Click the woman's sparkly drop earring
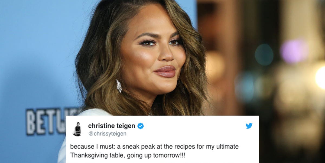Screen dimensions: 325x163 (119, 86)
